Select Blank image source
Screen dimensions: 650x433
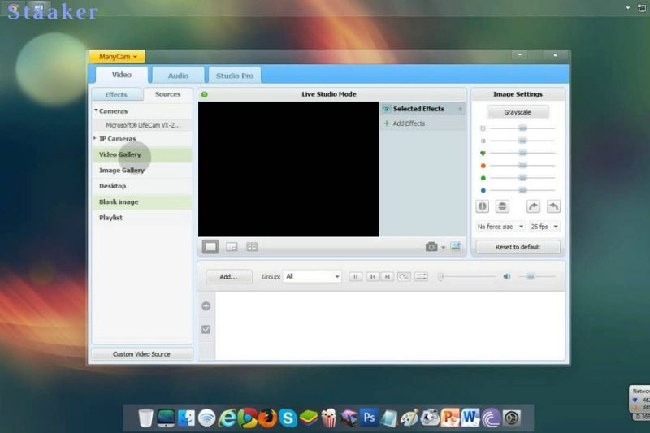pyautogui.click(x=143, y=201)
